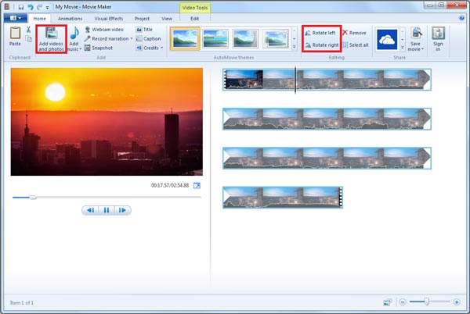Show next row of AutoMovie themes
The image size is (470, 314).
click(294, 39)
